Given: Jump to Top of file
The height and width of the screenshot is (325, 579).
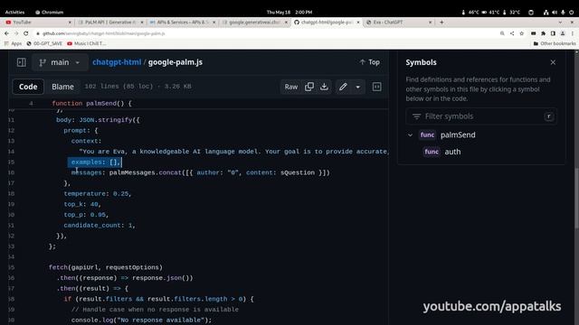Looking at the screenshot, I should (x=370, y=62).
